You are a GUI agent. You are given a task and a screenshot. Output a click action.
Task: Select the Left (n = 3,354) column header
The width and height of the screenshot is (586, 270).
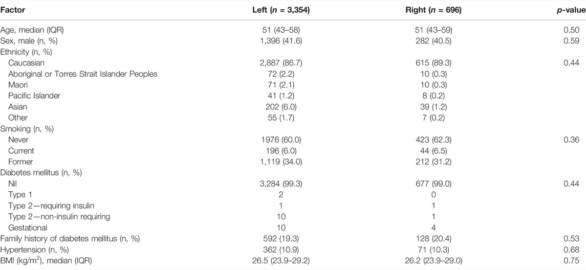[281, 10]
